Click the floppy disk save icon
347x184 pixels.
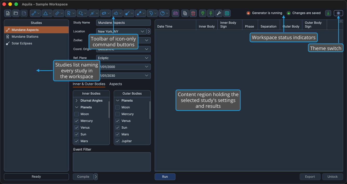tap(24, 13)
